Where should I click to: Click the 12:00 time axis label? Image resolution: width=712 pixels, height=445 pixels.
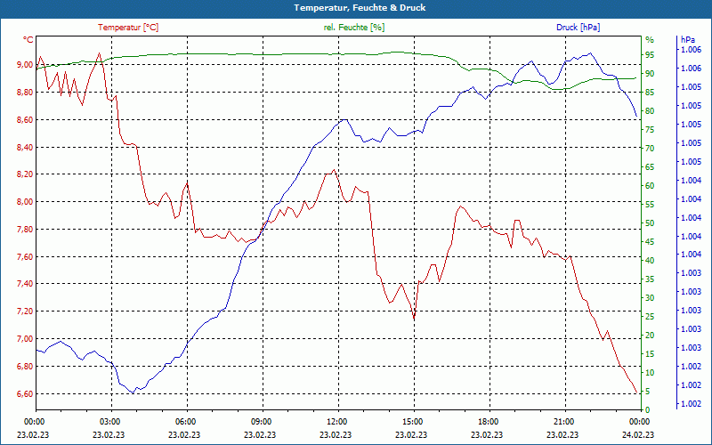click(x=337, y=421)
